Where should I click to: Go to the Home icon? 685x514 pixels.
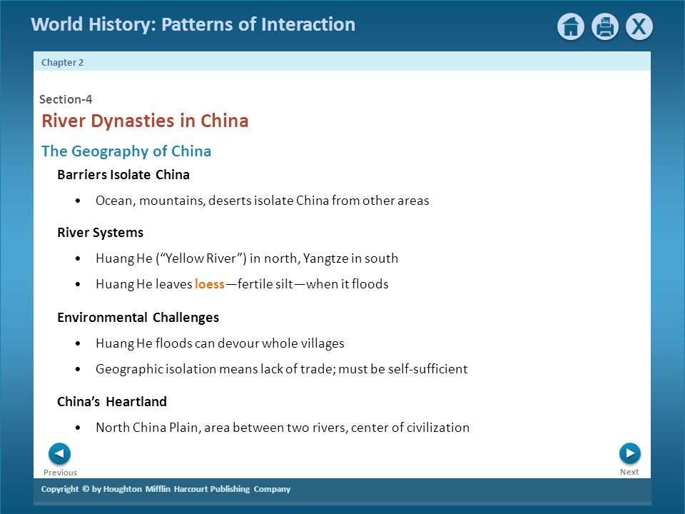pyautogui.click(x=571, y=26)
